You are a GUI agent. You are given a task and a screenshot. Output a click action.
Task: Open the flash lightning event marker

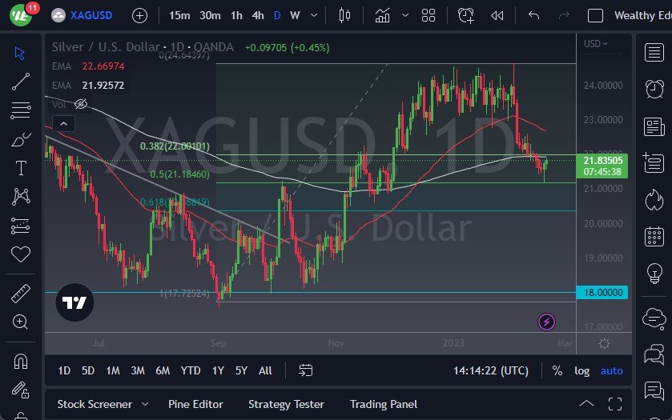pyautogui.click(x=546, y=322)
